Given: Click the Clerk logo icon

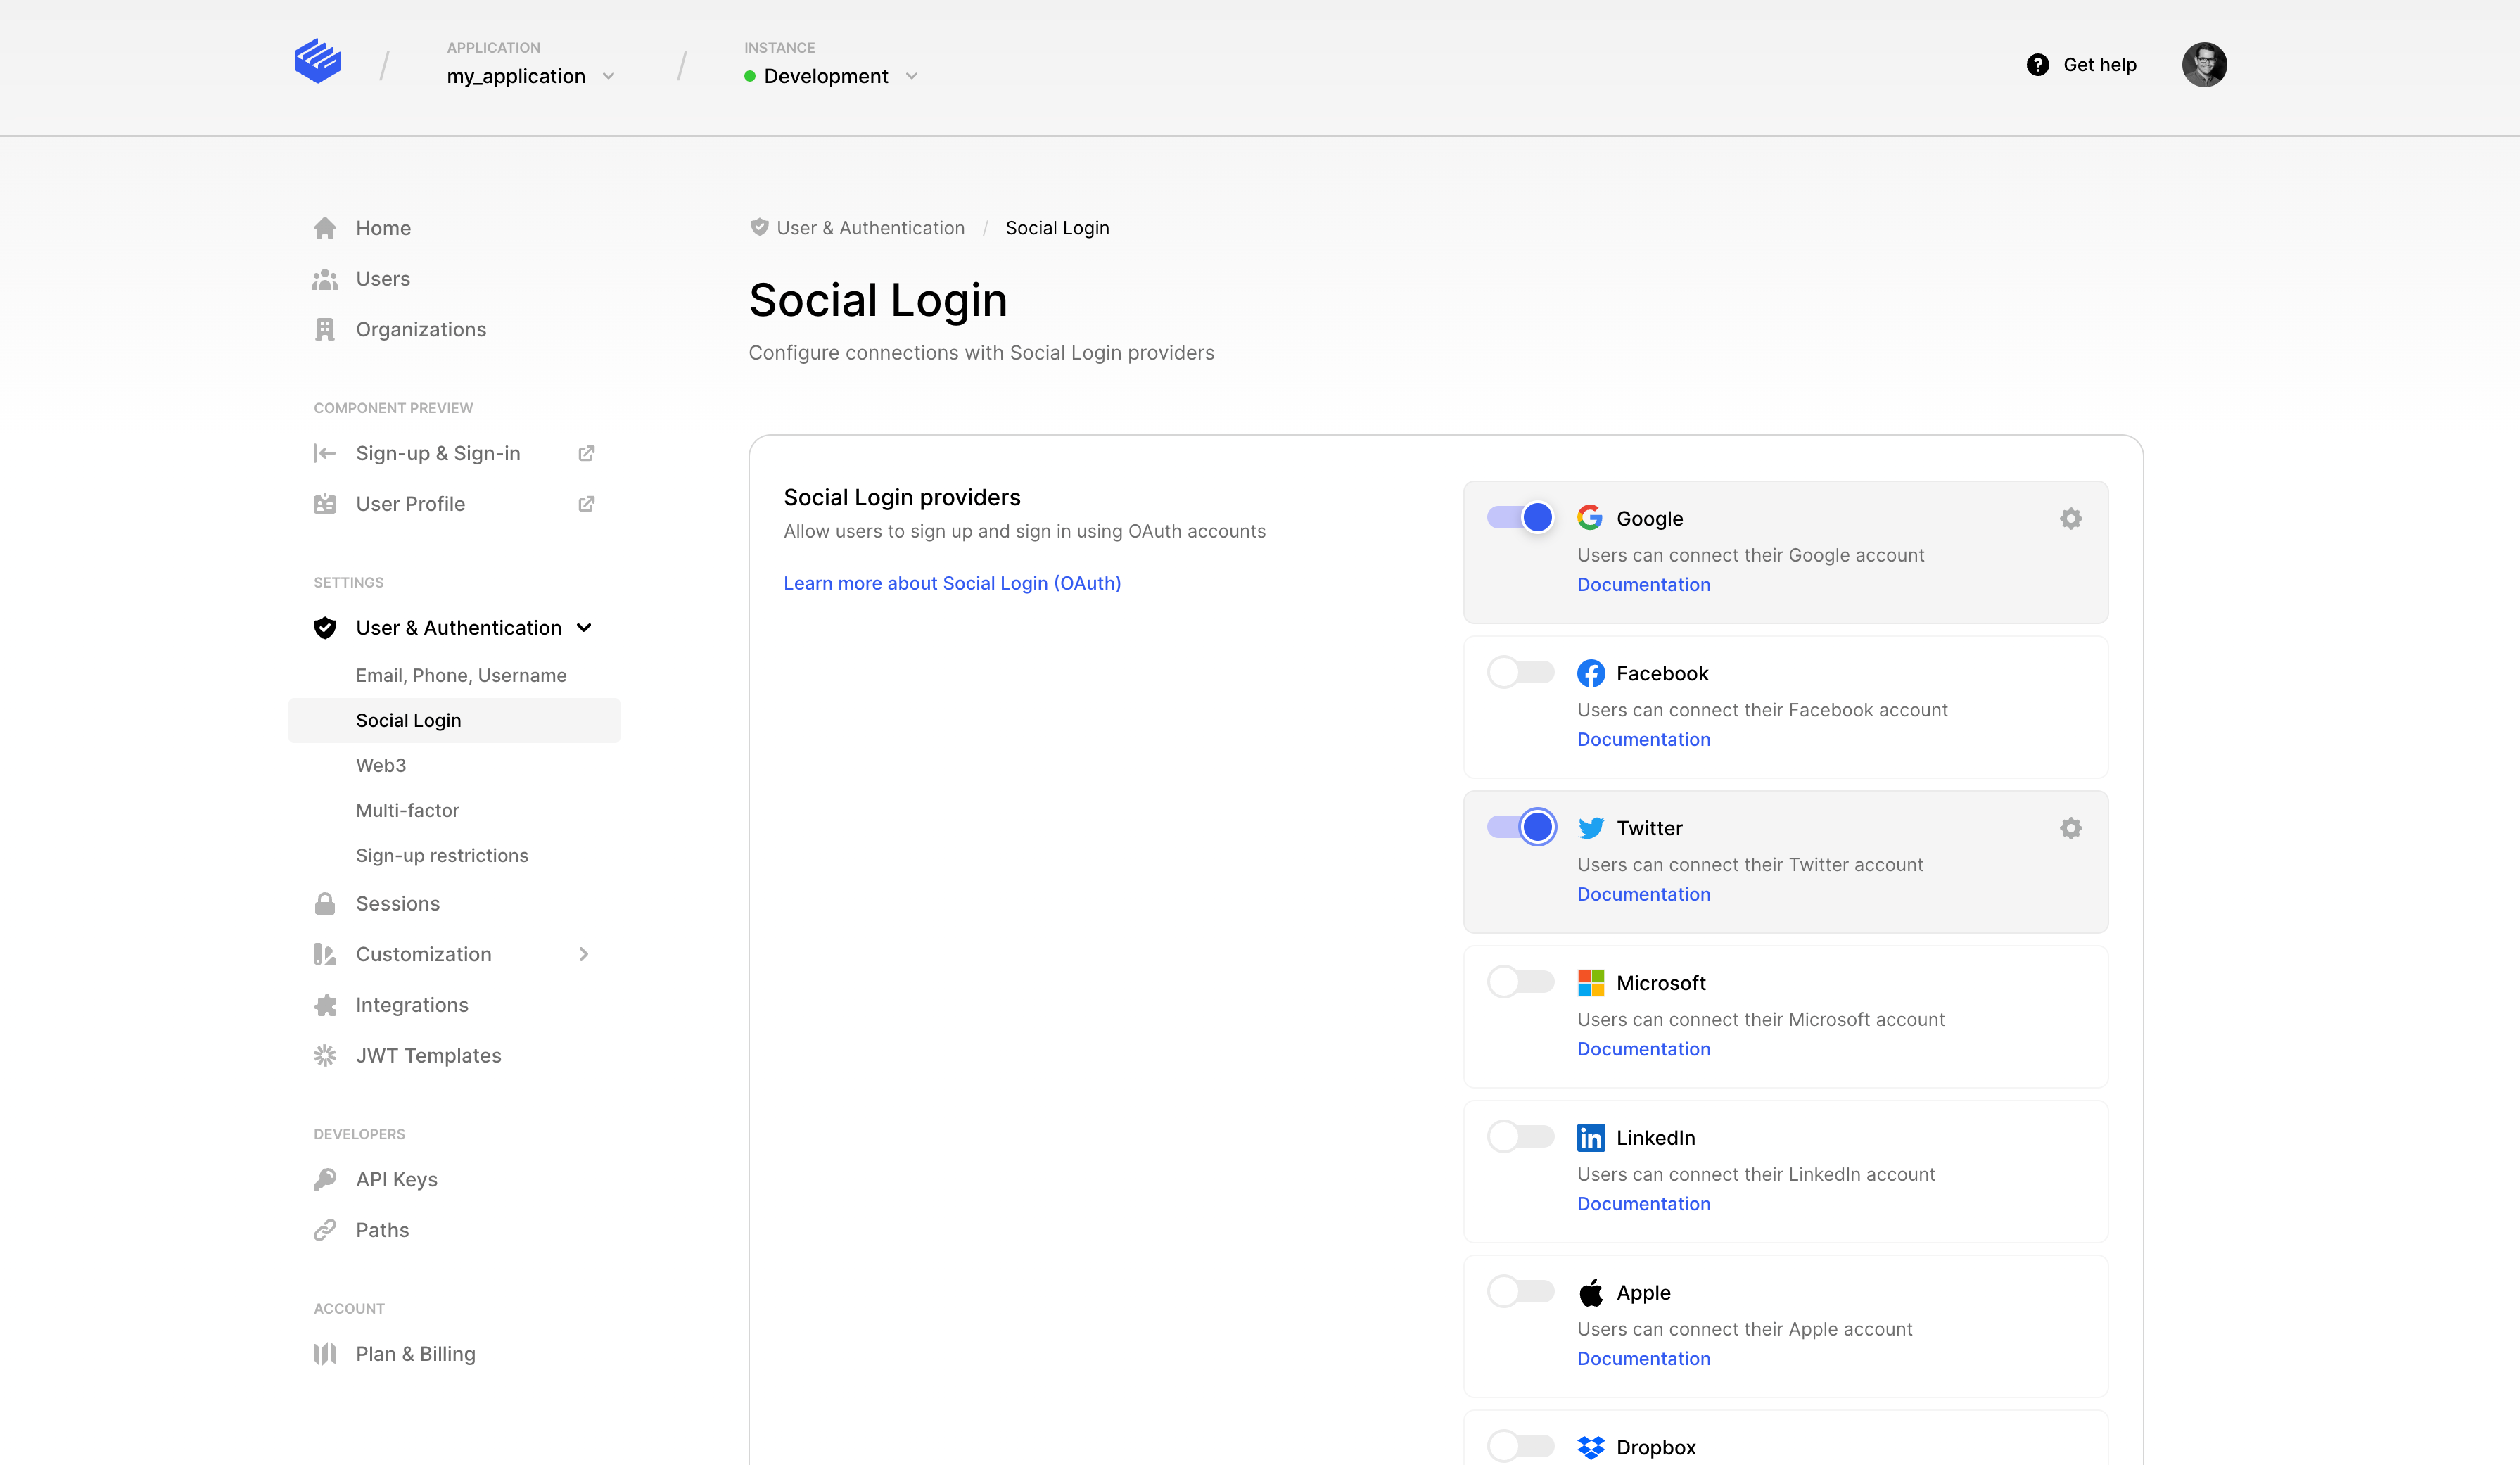Looking at the screenshot, I should pyautogui.click(x=318, y=62).
